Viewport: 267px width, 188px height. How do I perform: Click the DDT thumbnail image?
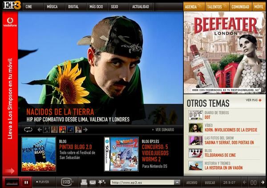[196, 115]
